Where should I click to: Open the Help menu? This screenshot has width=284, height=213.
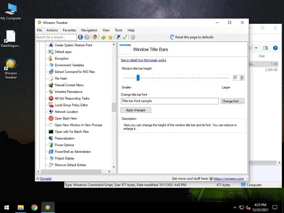point(131,30)
